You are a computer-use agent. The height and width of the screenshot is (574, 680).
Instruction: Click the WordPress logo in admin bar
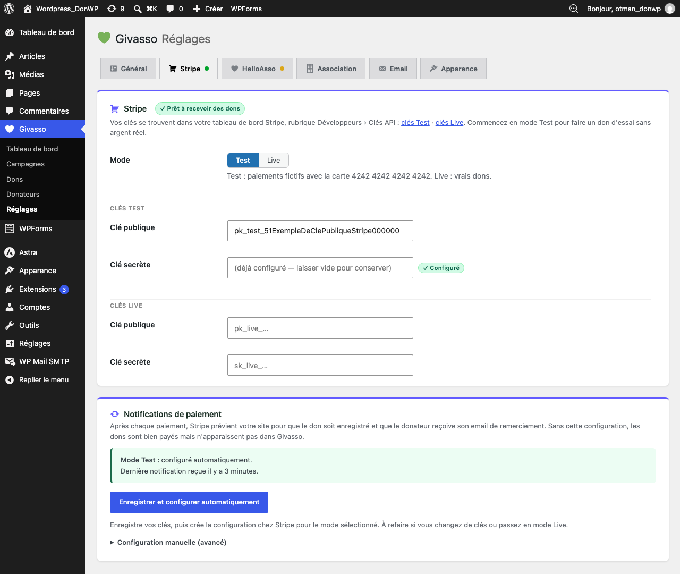(9, 9)
